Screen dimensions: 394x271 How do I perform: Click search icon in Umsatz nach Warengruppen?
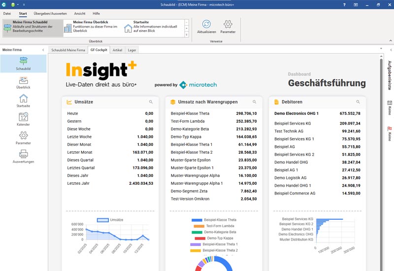pos(255,102)
